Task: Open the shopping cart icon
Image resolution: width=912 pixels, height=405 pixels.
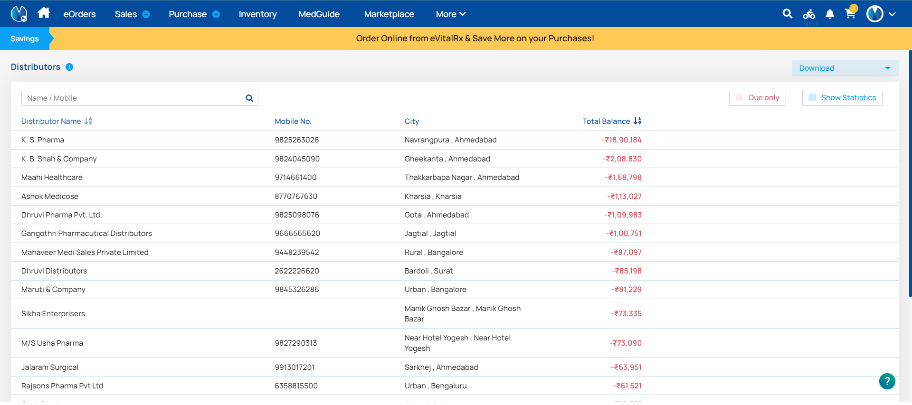Action: tap(850, 13)
